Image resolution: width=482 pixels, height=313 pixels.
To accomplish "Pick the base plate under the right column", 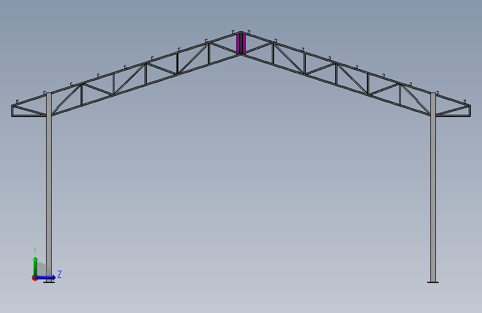I will [x=433, y=282].
